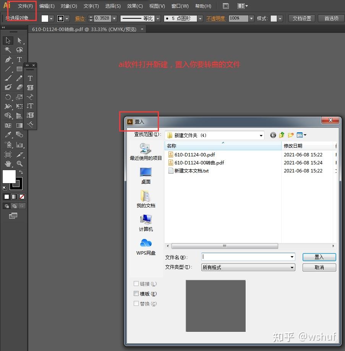The width and height of the screenshot is (345, 351).
Task: Select file 610-D1124-00转曲.pdf in list
Action: 199,162
